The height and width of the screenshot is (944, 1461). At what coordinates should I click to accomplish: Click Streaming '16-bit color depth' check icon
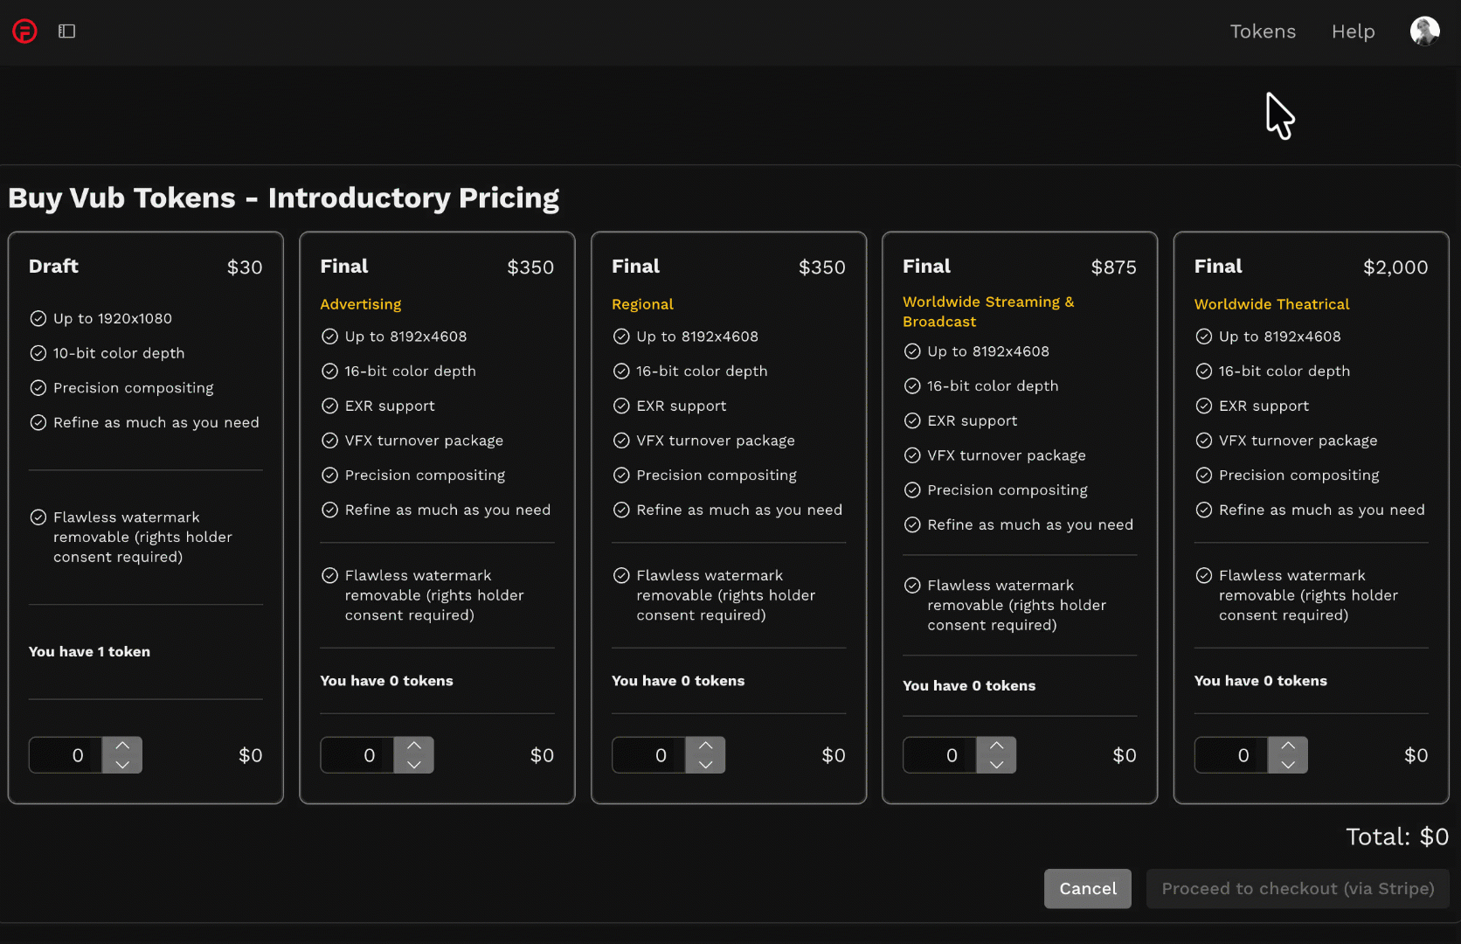pyautogui.click(x=912, y=385)
